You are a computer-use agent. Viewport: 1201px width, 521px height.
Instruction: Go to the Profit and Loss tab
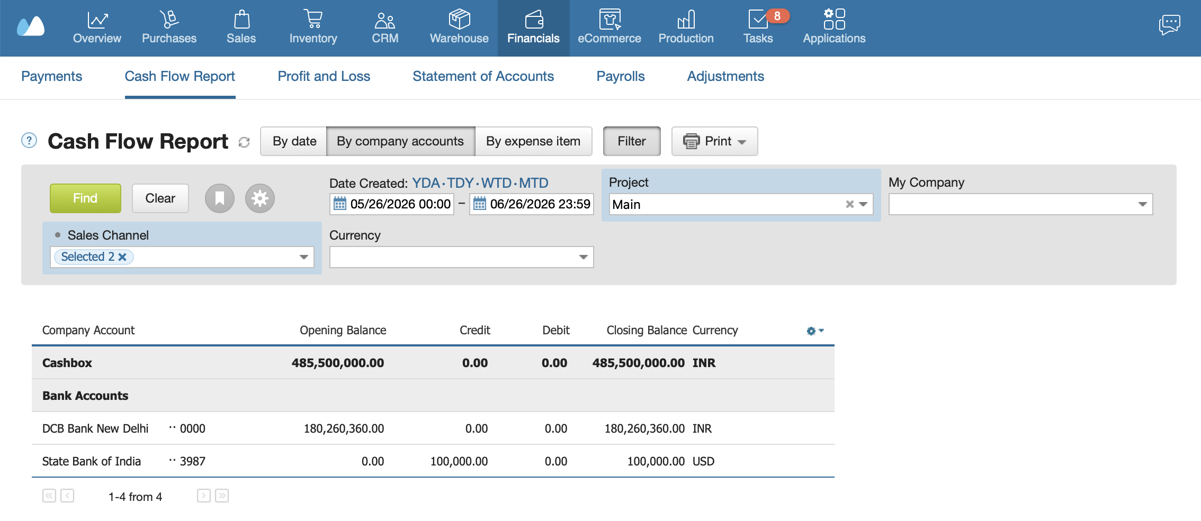324,76
